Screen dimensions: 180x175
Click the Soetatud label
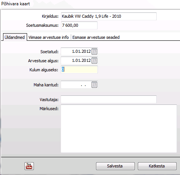pyautogui.click(x=49, y=52)
